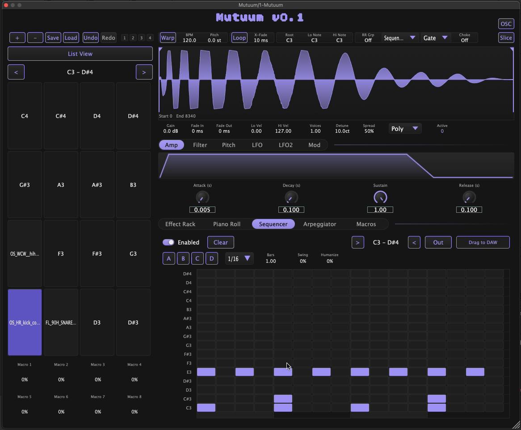Image resolution: width=521 pixels, height=430 pixels.
Task: Open the LFO tab
Action: [257, 145]
